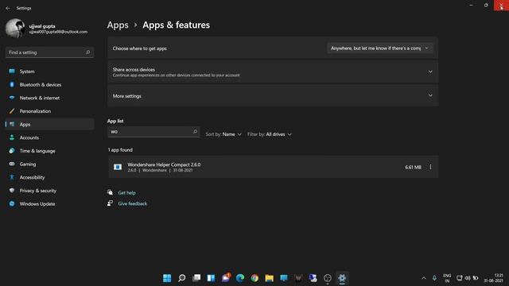Click the Wondershare app icon
509x286 pixels.
[x=118, y=167]
